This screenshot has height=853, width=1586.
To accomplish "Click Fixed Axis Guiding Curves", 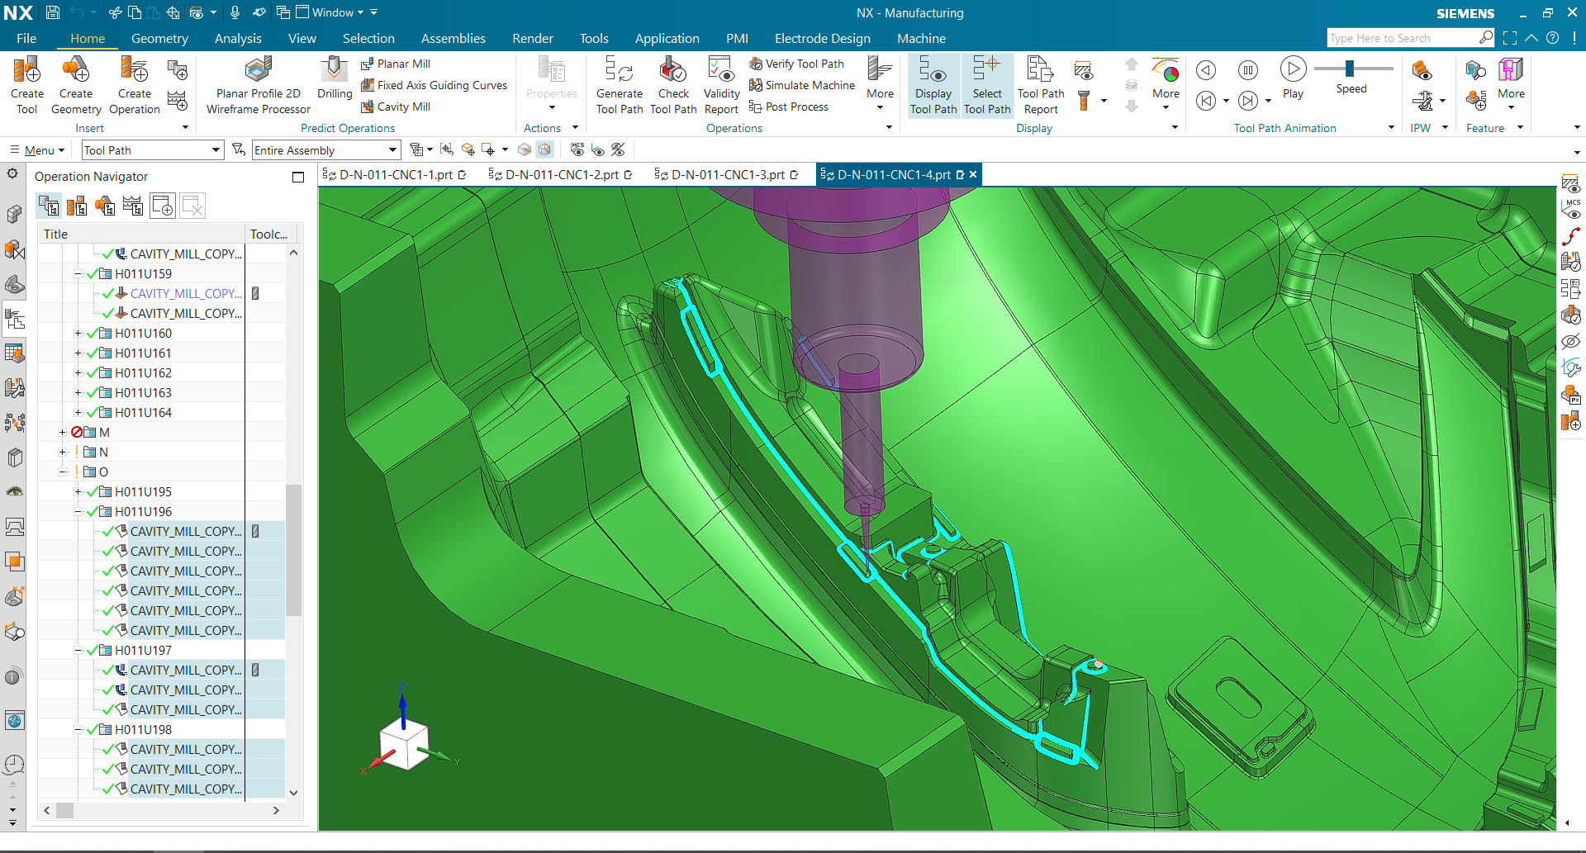I will coord(434,85).
